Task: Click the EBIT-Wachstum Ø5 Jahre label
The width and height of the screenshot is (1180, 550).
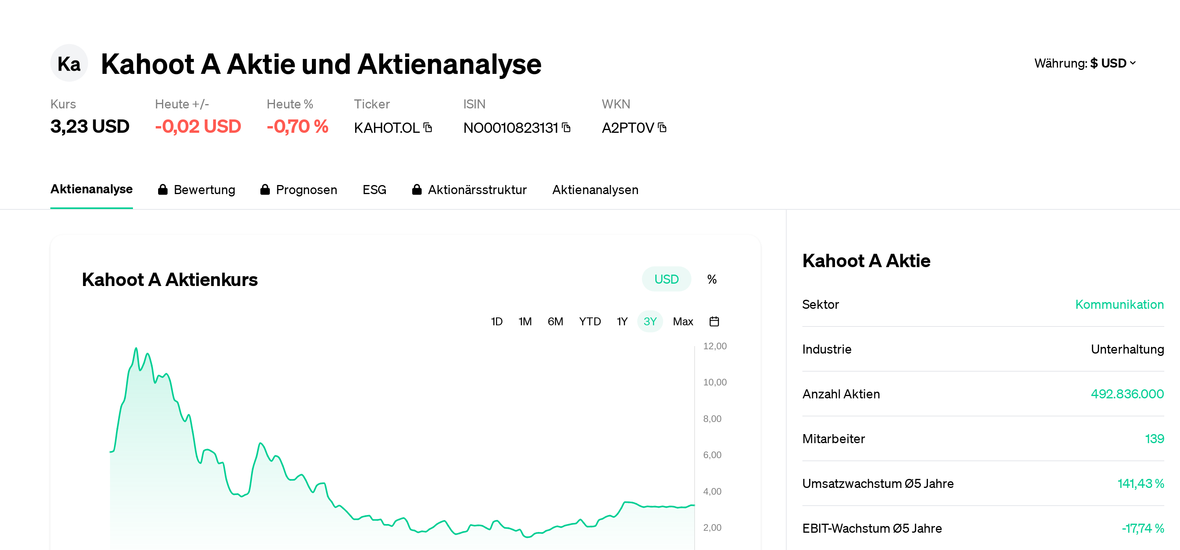Action: click(872, 528)
